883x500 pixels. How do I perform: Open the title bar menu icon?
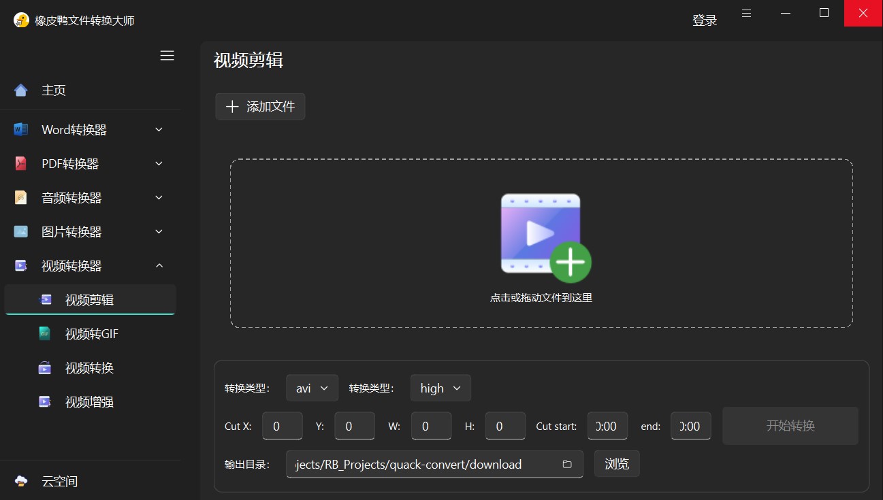[747, 13]
